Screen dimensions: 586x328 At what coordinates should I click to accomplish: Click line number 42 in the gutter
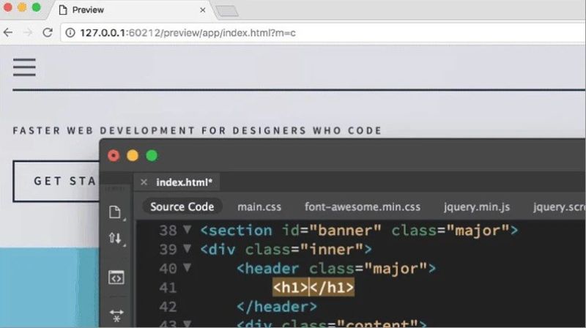[168, 307]
